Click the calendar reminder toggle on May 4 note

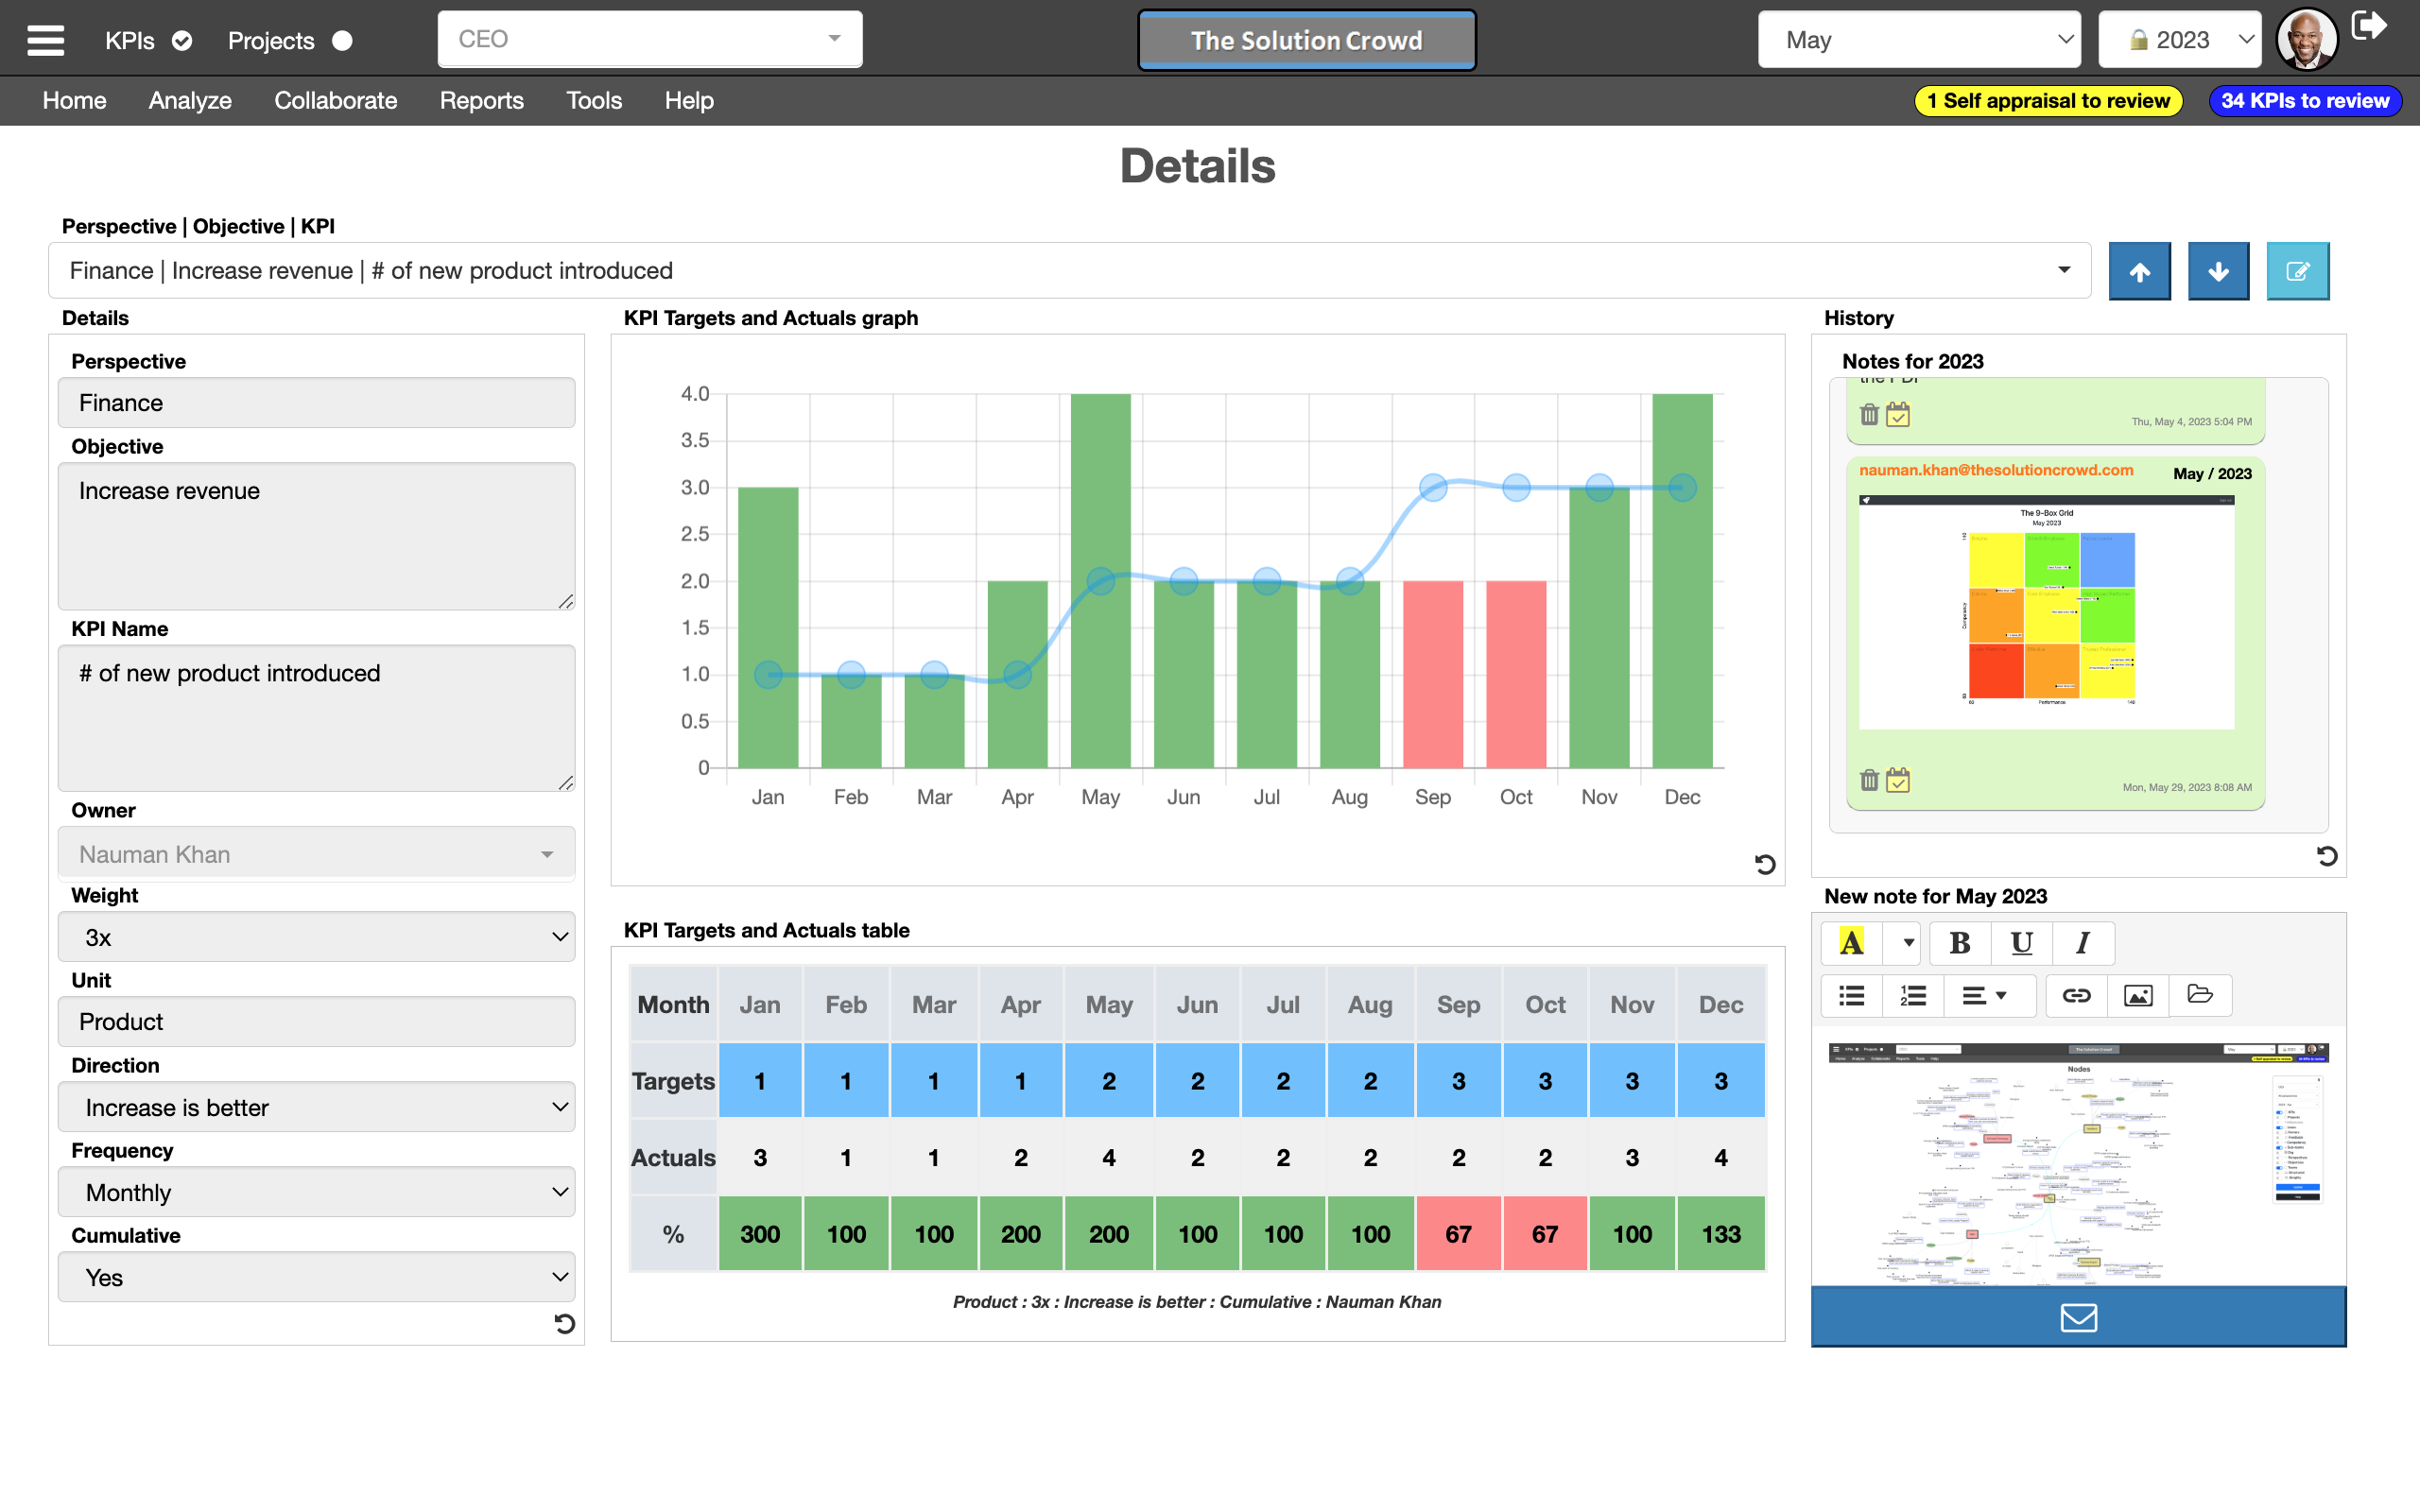pos(1899,413)
